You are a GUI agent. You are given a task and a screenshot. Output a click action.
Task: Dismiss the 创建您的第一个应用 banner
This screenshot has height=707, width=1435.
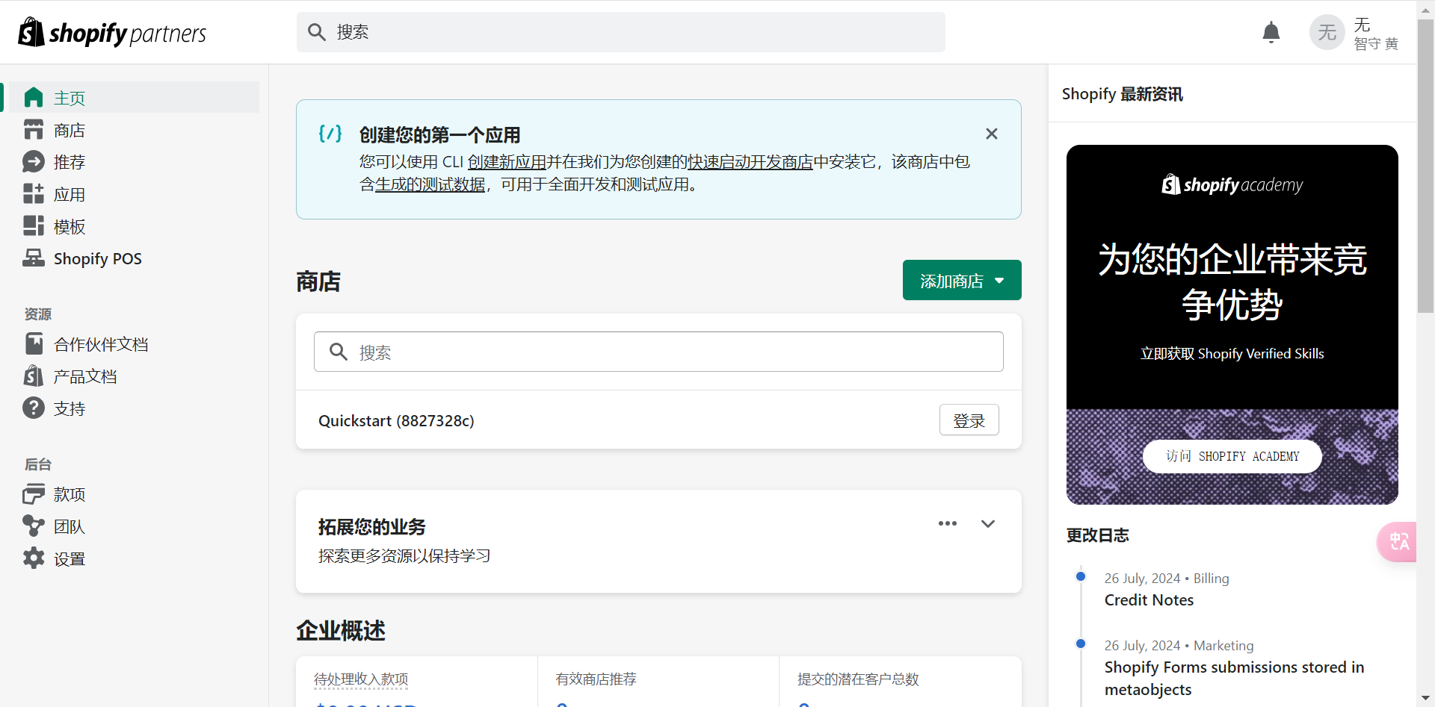[992, 134]
